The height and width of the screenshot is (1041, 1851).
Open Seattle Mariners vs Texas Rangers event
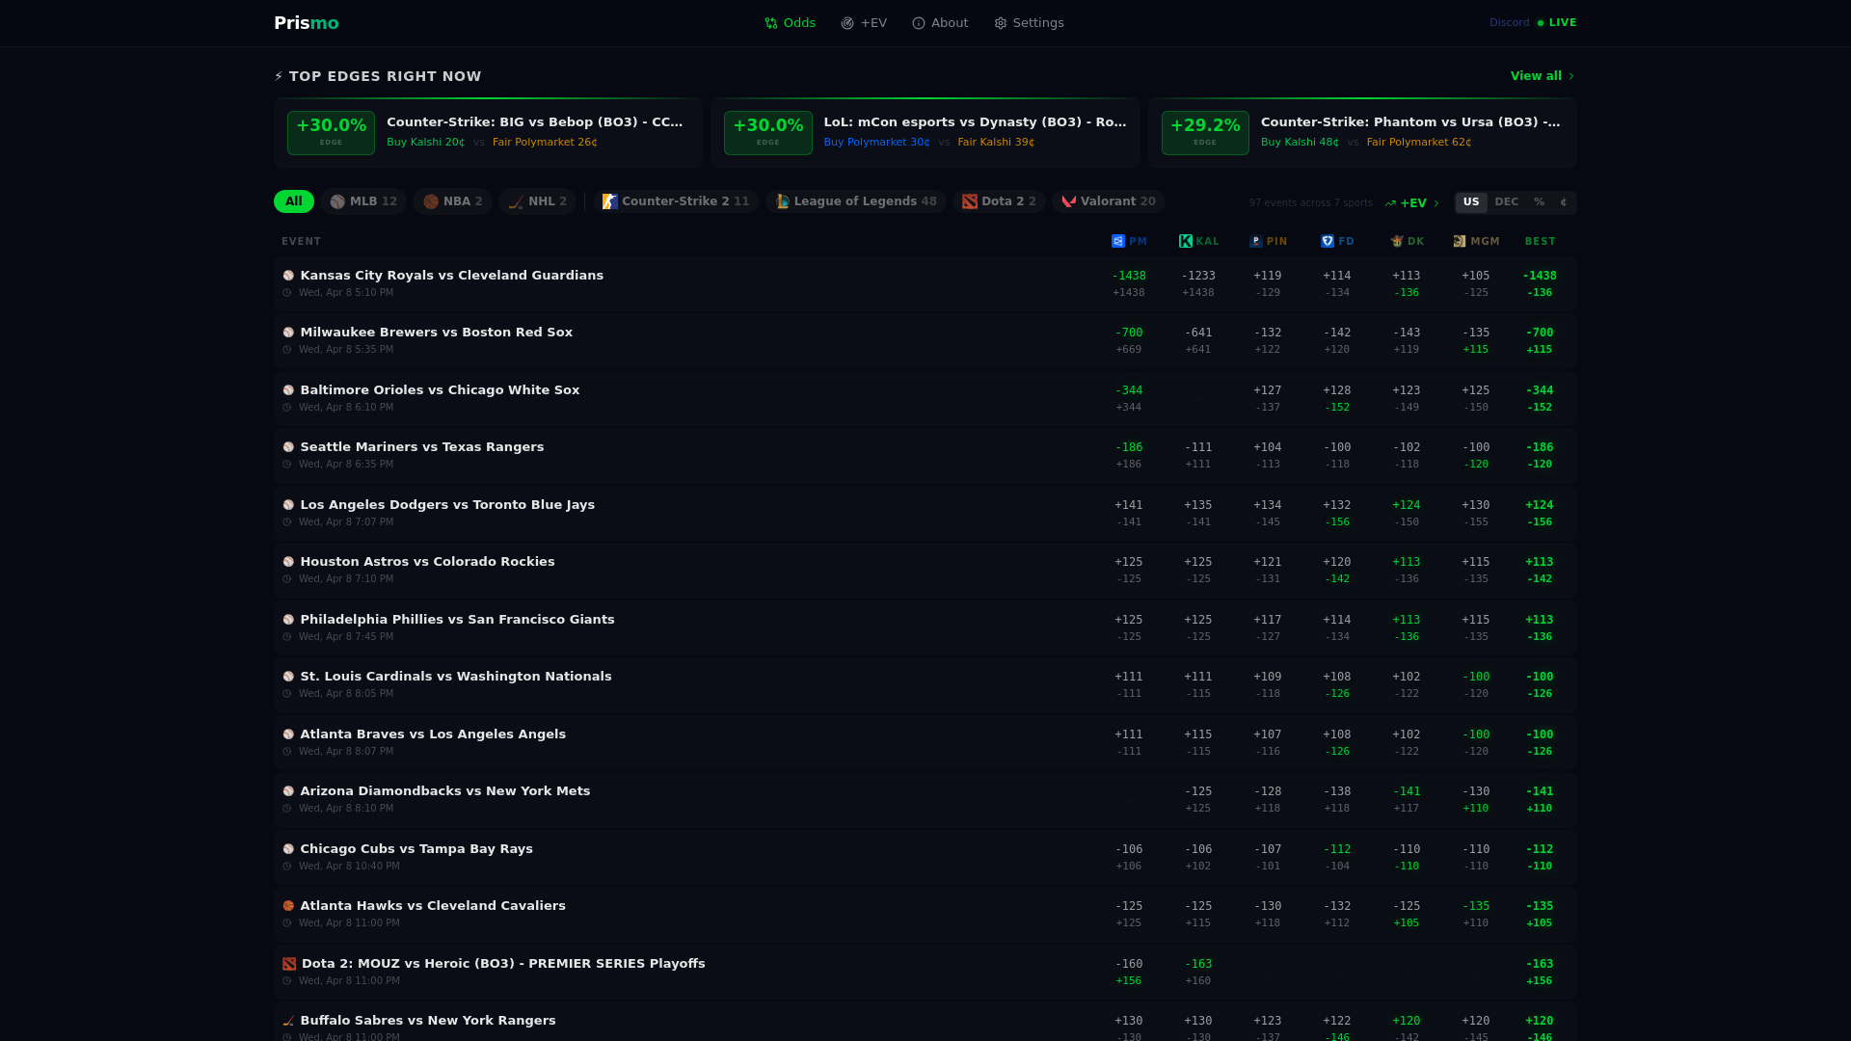925,455
